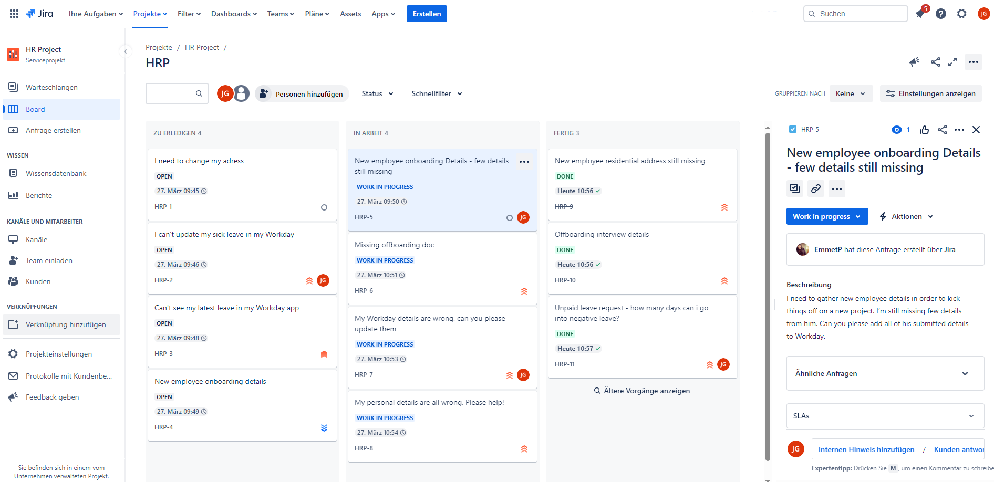Screen dimensions: 994x482
Task: Open the notifications bell icon
Action: pyautogui.click(x=920, y=14)
